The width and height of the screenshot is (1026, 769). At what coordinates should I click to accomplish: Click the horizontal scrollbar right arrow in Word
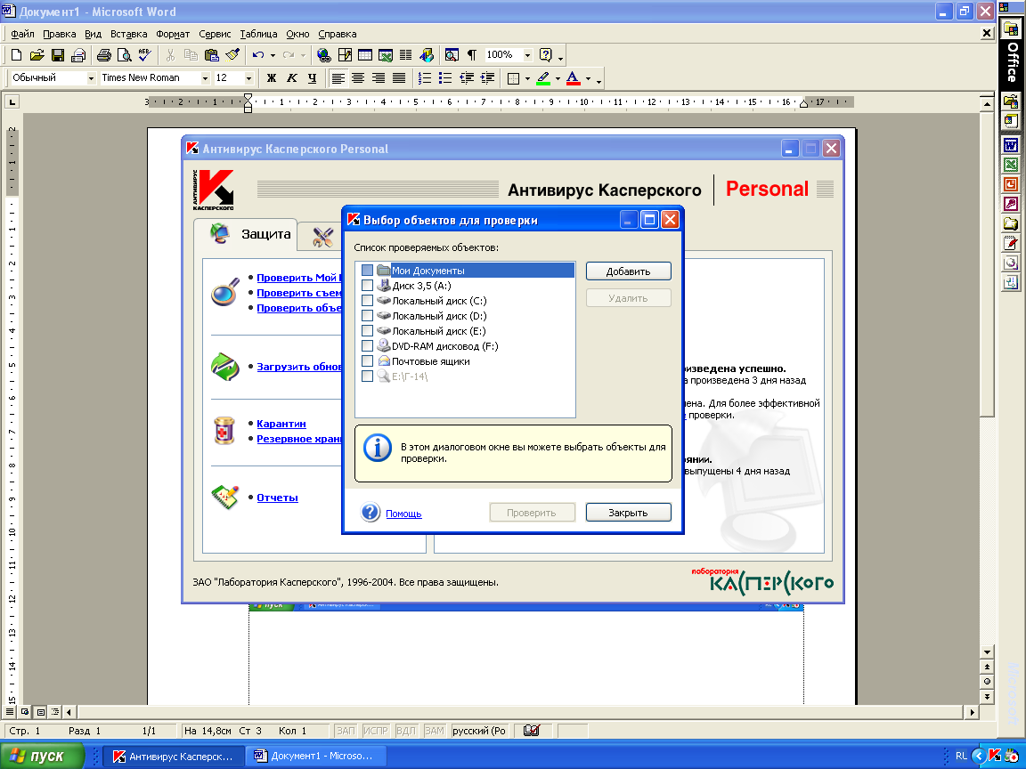point(973,712)
